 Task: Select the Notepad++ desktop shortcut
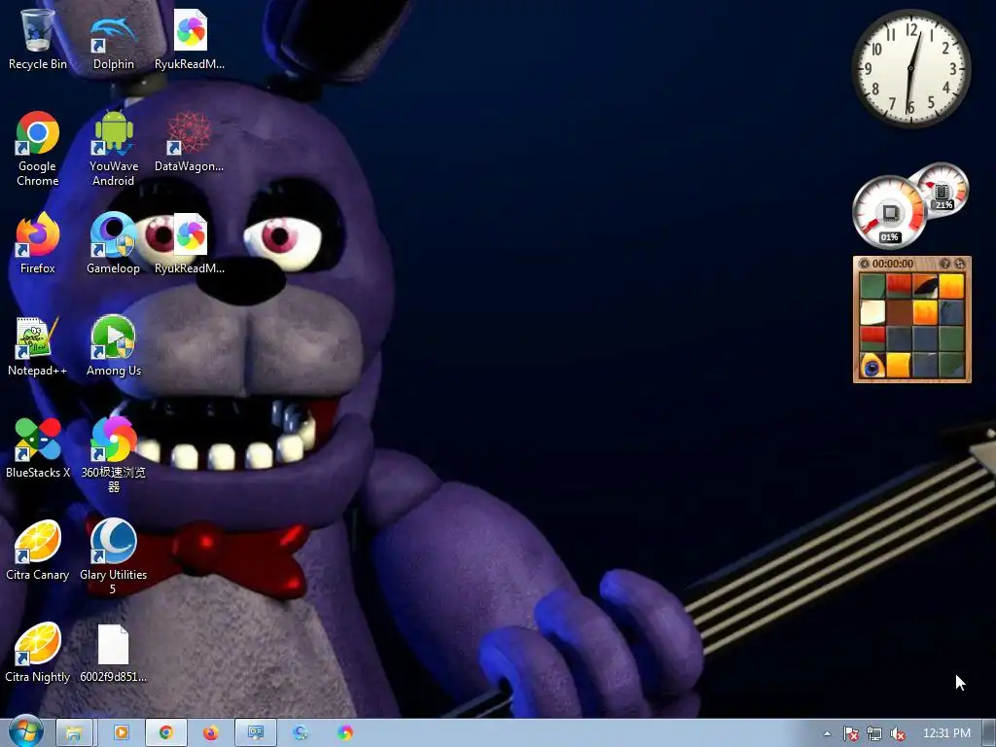point(38,345)
